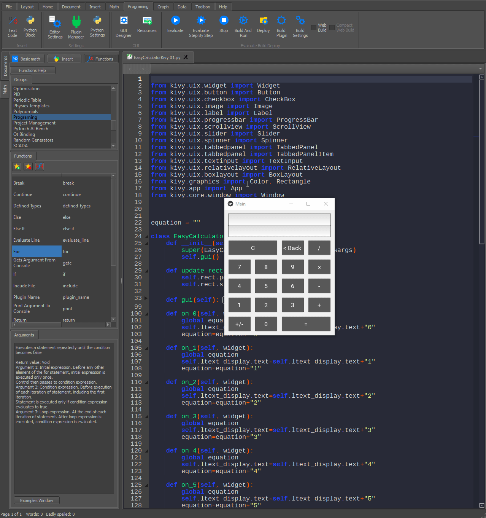The width and height of the screenshot is (486, 518).
Task: Click the Deploy icon
Action: tap(263, 21)
